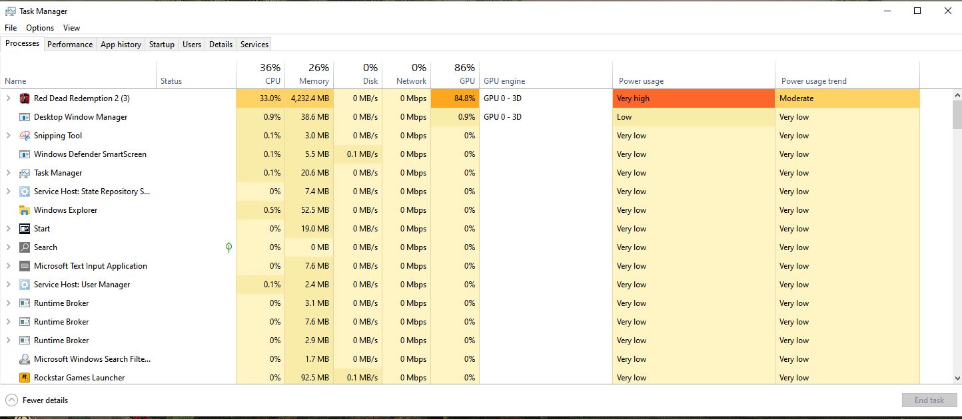Click the Red Dead Redemption 2 process icon
Screen dimensions: 962x419
25,98
